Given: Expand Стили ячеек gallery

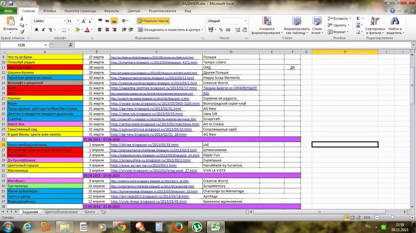Looking at the screenshot, I should tap(317, 25).
